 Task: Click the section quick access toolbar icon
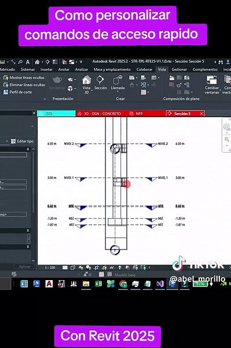47,61
